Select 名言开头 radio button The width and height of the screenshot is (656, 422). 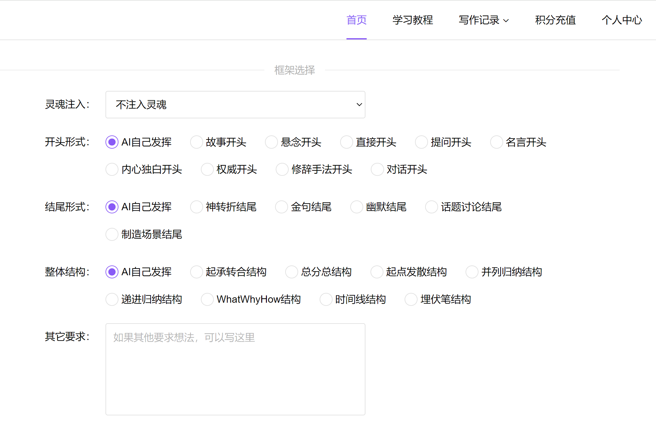(496, 142)
